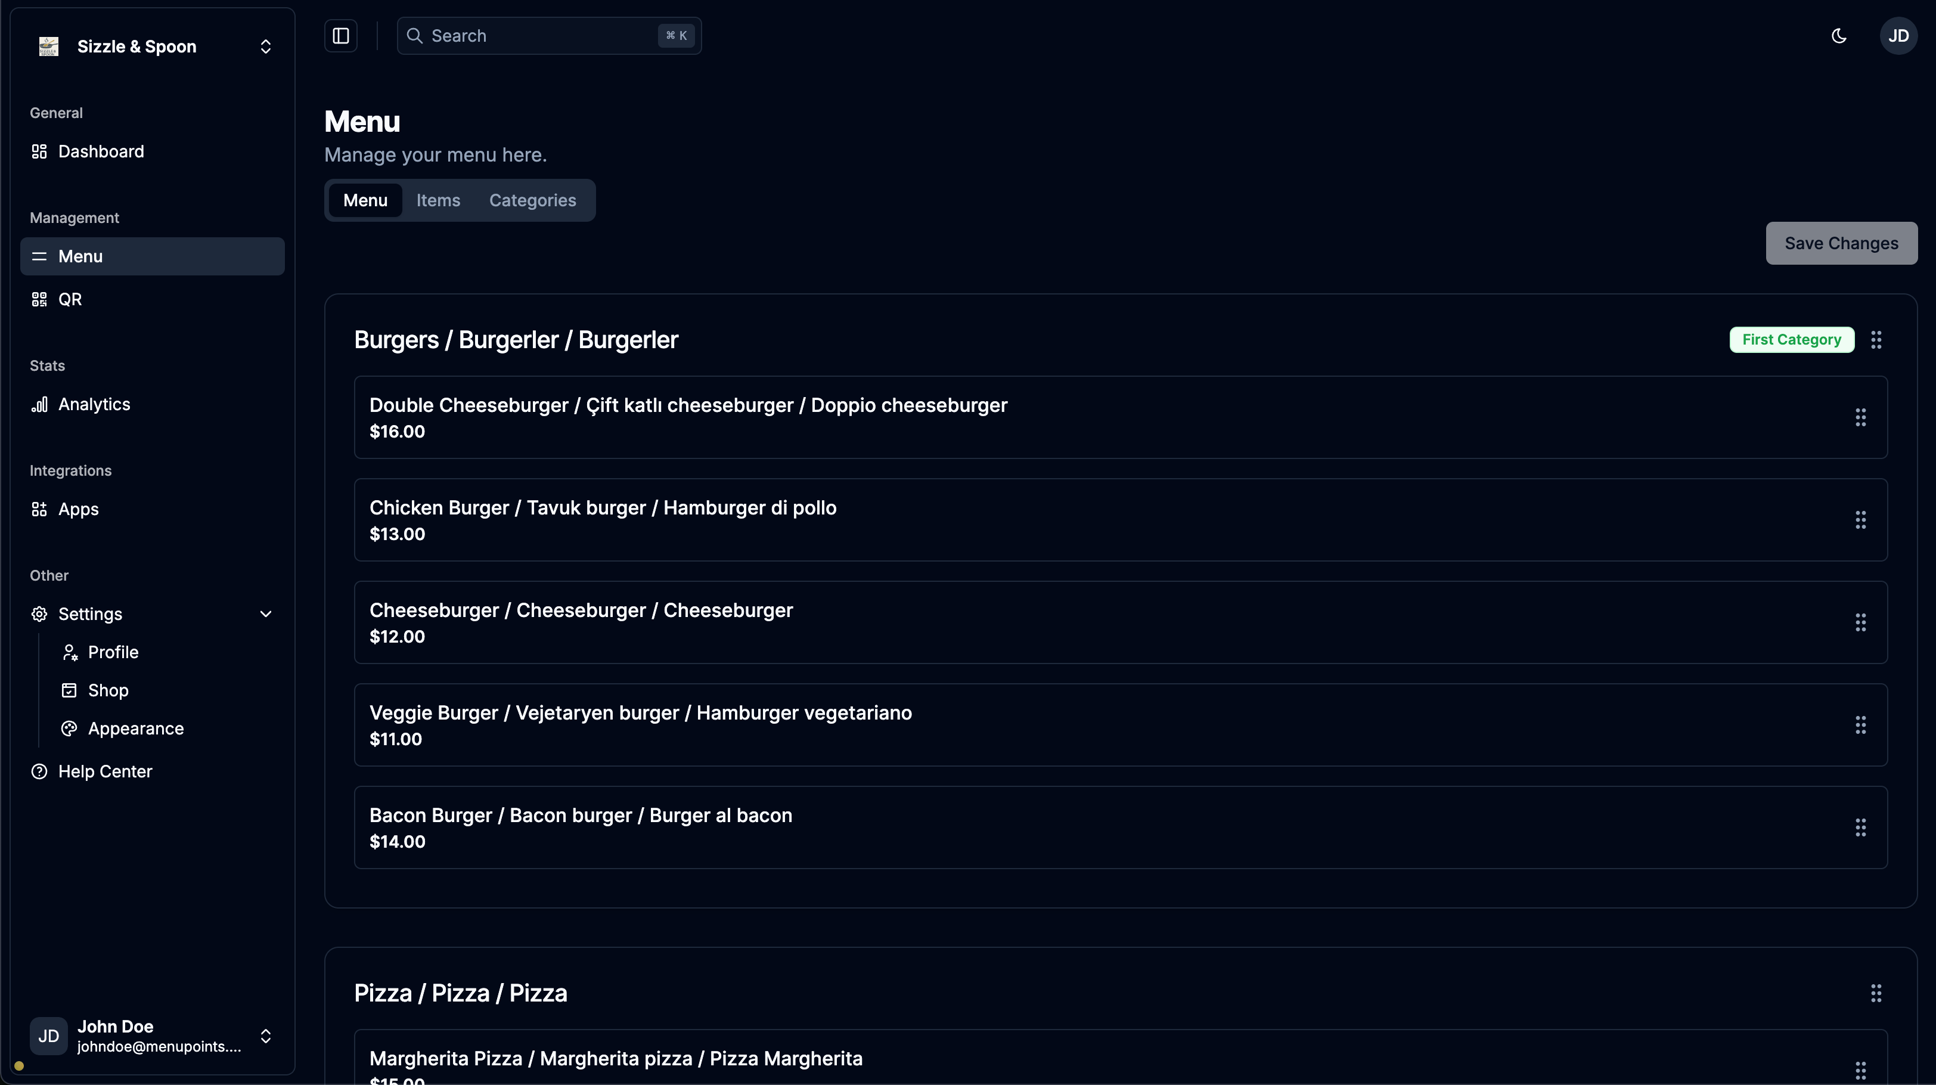Expand the Sizzle & Spoon shop switcher
This screenshot has height=1085, width=1936.
tap(265, 46)
